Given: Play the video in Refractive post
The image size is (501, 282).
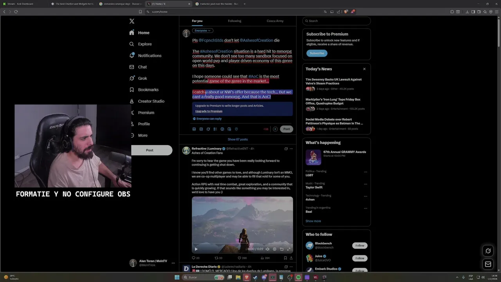Looking at the screenshot, I should pos(196,249).
